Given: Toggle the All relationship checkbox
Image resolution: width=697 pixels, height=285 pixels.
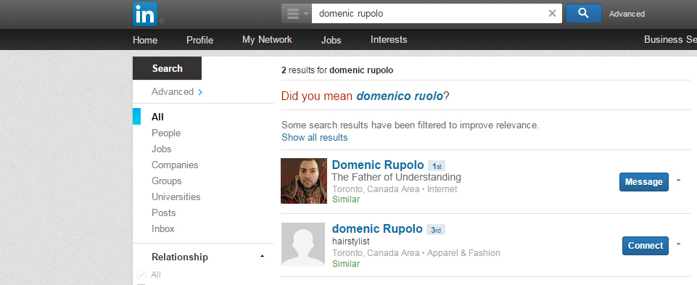Looking at the screenshot, I should (141, 275).
